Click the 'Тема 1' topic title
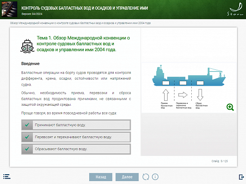Image resolution: width=246 pixels, height=184 pixels. point(83,44)
